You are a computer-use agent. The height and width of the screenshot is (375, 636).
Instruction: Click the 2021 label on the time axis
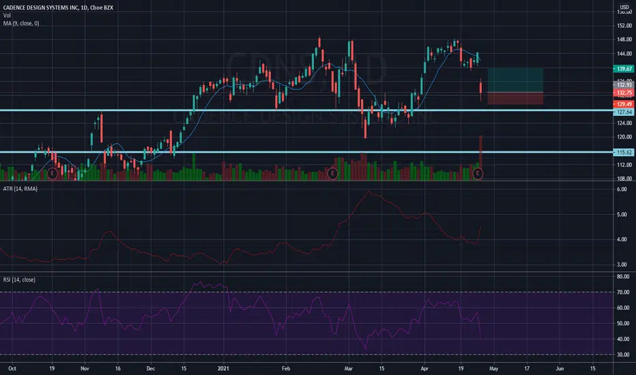(x=223, y=368)
